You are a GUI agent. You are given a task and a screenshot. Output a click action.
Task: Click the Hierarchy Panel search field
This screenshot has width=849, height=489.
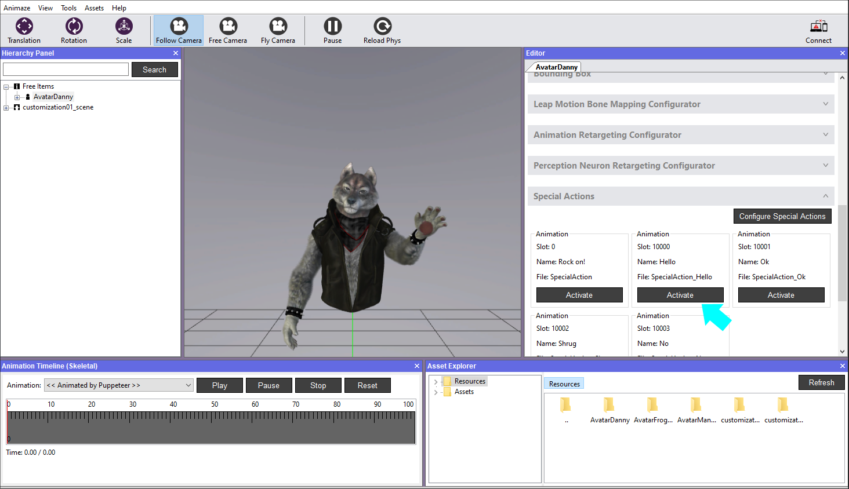[66, 69]
